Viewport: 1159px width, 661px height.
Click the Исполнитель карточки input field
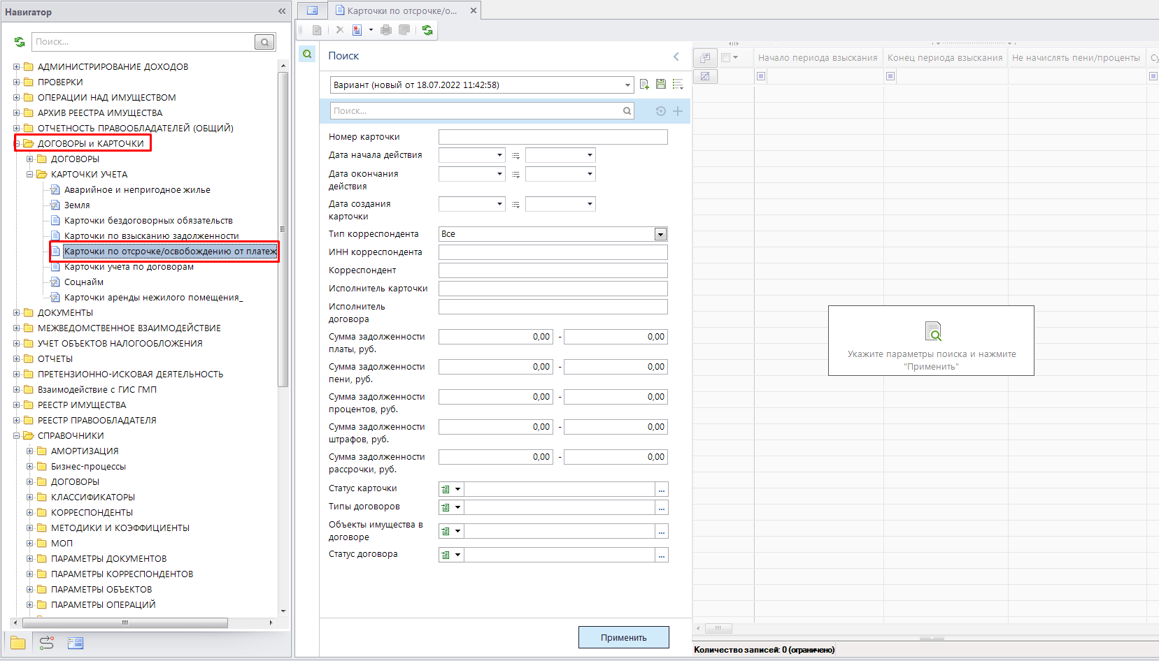click(x=553, y=289)
